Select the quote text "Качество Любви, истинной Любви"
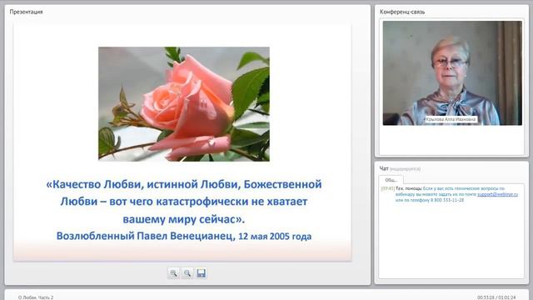The image size is (533, 300). click(x=143, y=184)
